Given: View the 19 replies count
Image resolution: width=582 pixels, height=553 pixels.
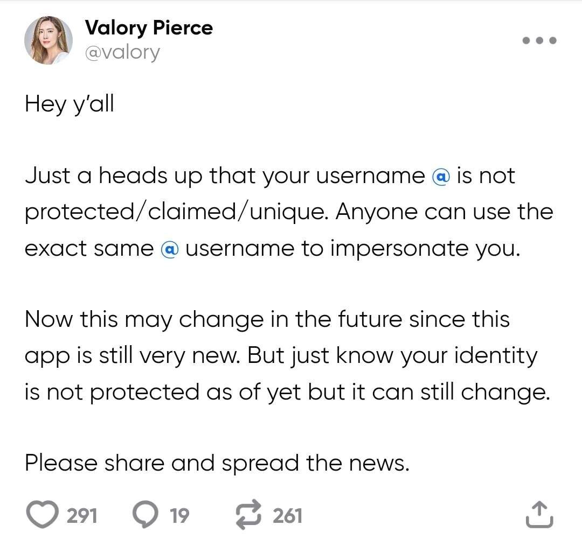Looking at the screenshot, I should (179, 516).
